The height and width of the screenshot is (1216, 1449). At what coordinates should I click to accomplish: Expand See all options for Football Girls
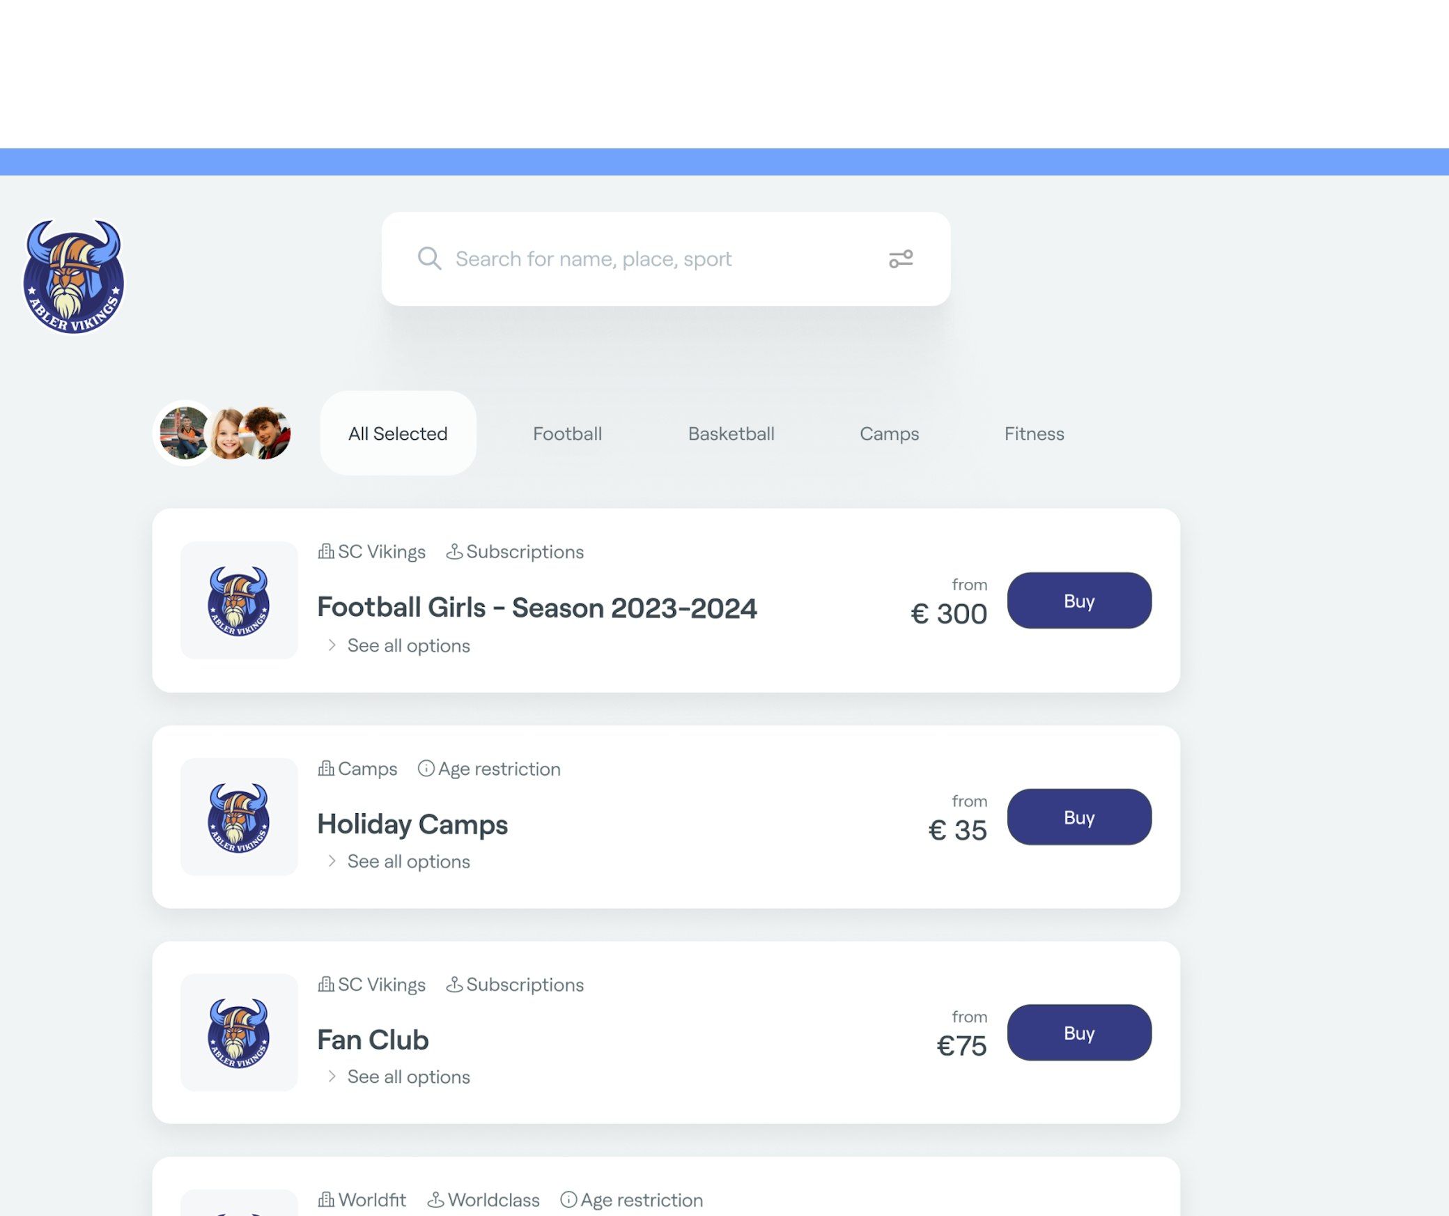pyautogui.click(x=408, y=646)
